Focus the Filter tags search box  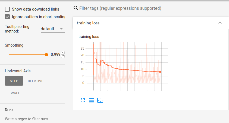(152, 8)
